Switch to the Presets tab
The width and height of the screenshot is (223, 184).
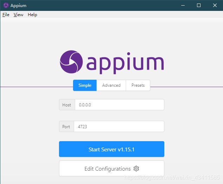pyautogui.click(x=138, y=85)
